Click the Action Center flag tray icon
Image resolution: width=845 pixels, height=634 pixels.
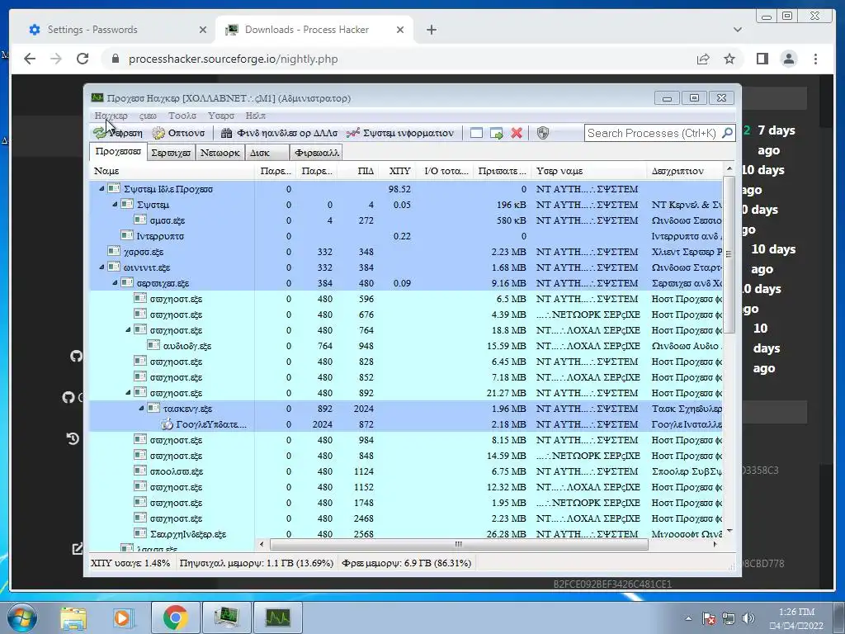coord(709,618)
